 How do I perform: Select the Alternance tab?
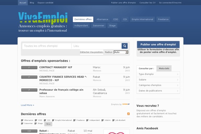(102, 19)
